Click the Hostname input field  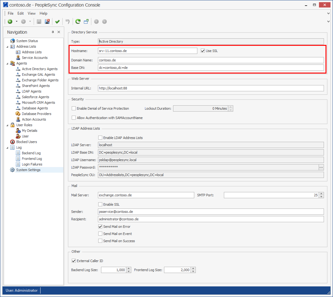click(x=147, y=51)
